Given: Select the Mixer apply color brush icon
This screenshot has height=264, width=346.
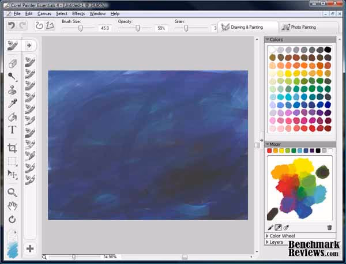Looking at the screenshot, I should click(270, 227).
